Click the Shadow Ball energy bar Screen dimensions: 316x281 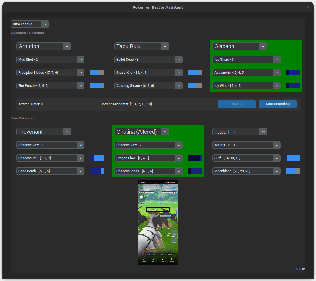97,158
